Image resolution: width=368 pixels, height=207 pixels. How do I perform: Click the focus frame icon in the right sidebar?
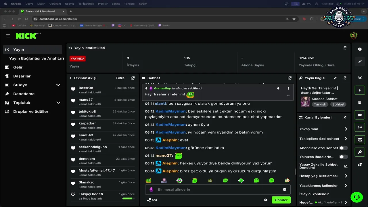(x=360, y=78)
